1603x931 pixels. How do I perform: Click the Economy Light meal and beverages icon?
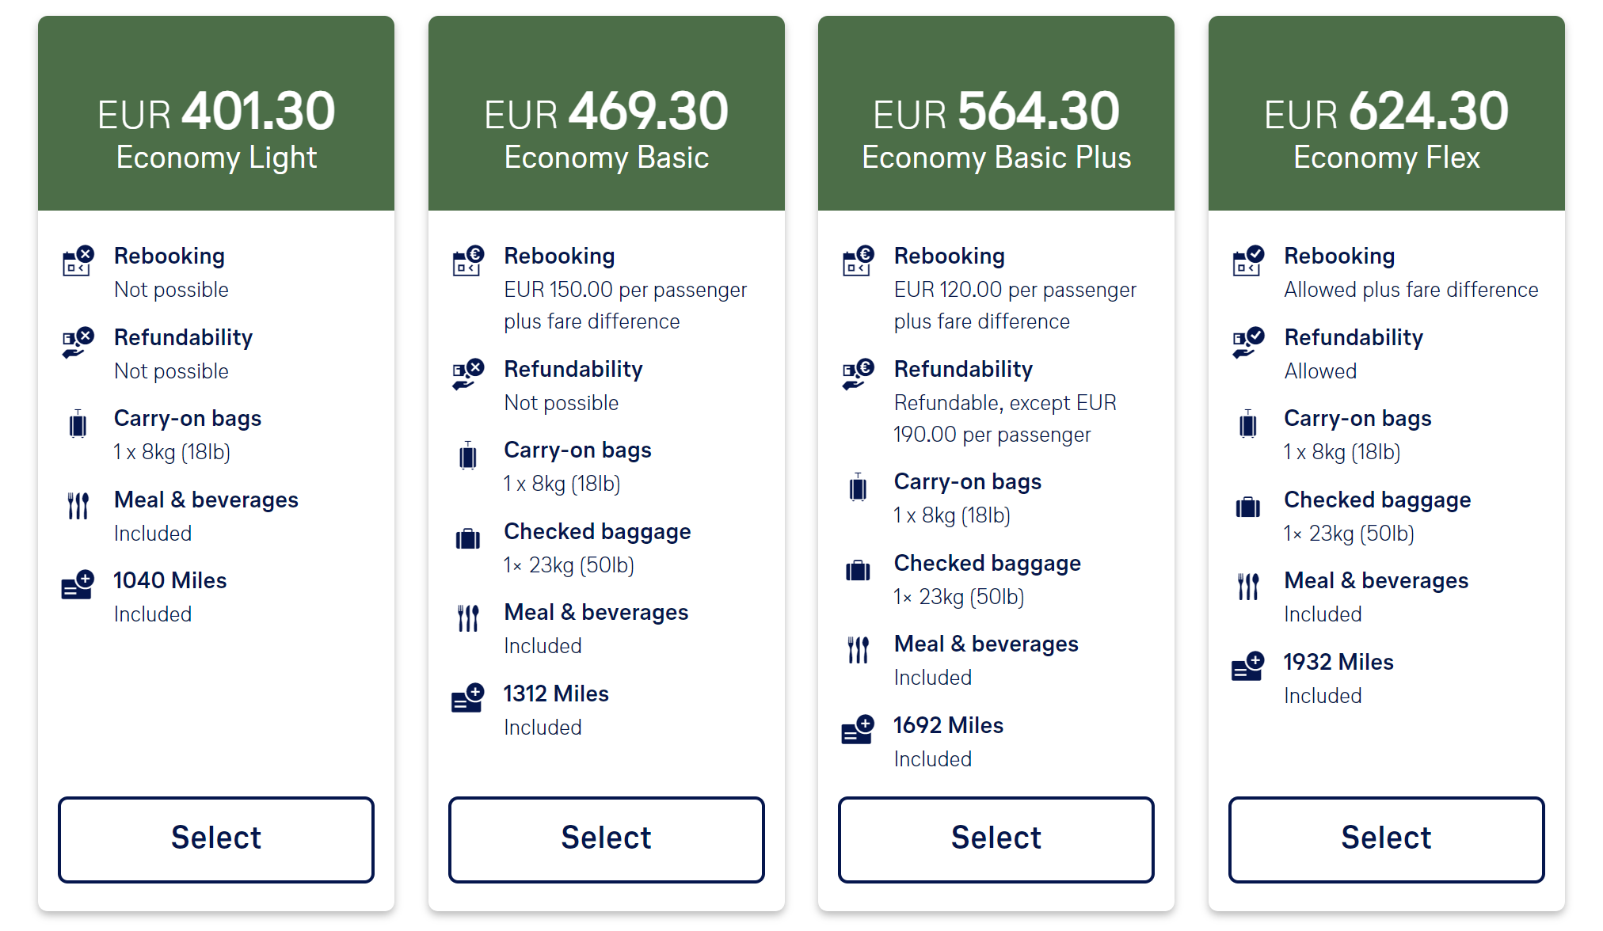point(78,505)
